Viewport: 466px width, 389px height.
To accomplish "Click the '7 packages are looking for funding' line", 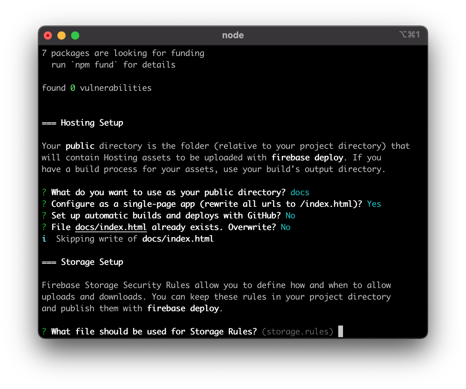I will [123, 53].
